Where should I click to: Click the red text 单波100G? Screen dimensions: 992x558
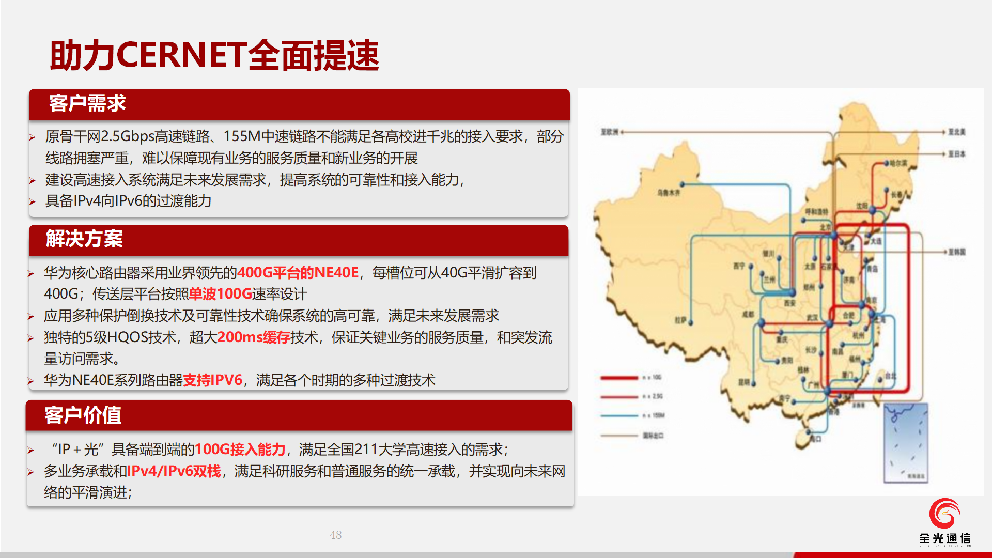coord(220,294)
